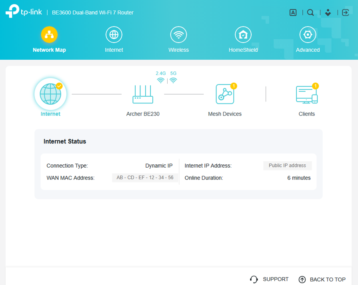
Task: Click the Archer BE230 label
Action: click(143, 114)
